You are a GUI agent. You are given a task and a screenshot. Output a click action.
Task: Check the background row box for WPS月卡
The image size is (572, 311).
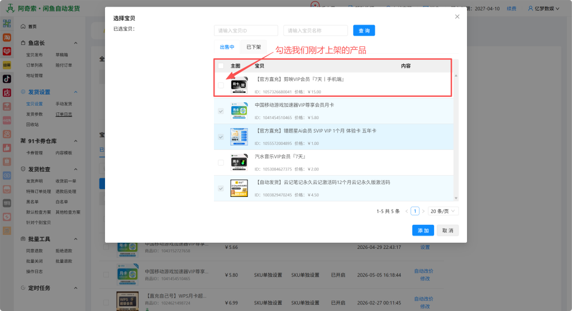[x=106, y=303]
